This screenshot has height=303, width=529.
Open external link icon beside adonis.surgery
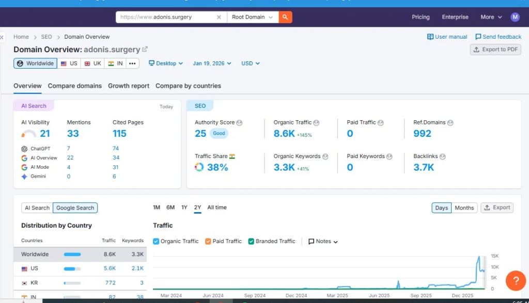(145, 50)
